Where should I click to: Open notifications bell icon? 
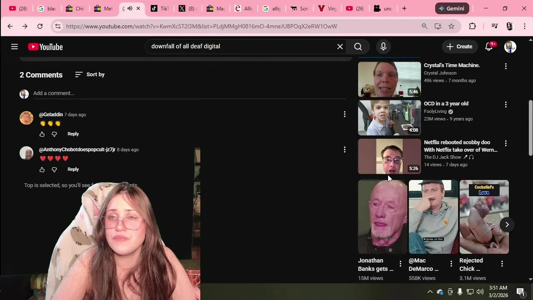click(x=489, y=47)
